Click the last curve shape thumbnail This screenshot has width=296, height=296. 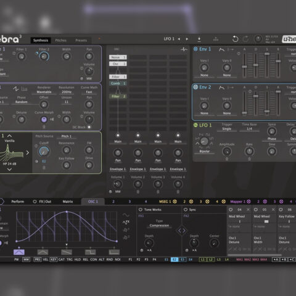coord(114,252)
